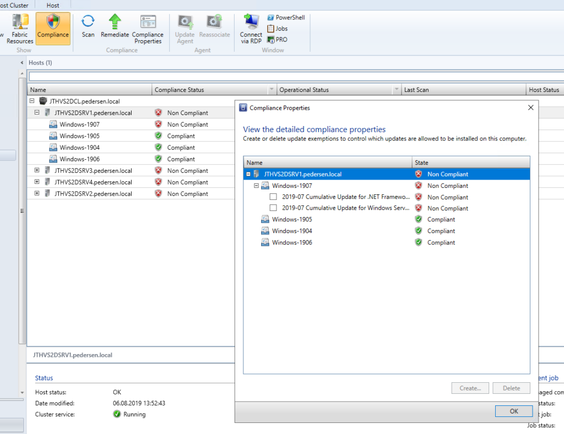Open Fabric Resources in the ribbon
564x434 pixels.
pyautogui.click(x=20, y=29)
